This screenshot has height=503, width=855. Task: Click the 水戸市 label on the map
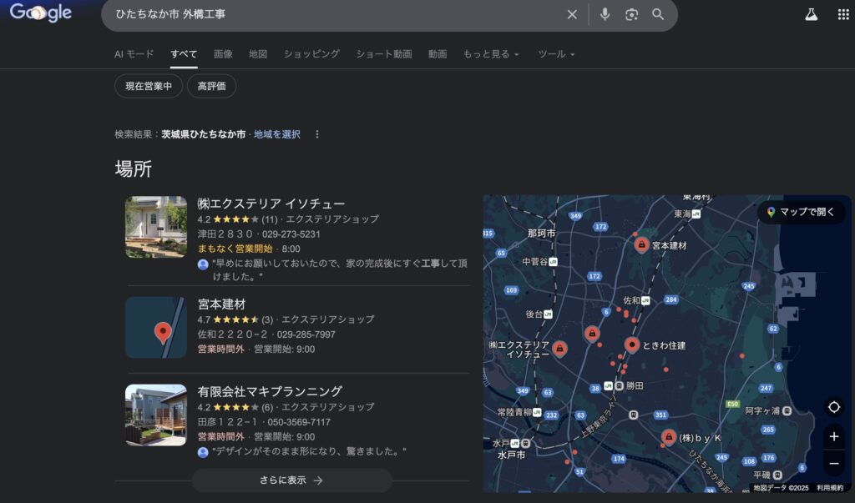[512, 455]
